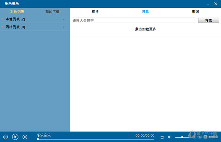Viewport: 221px width, 142px height.
Task: Switch to the 本地列表 tab
Action: (x=17, y=12)
